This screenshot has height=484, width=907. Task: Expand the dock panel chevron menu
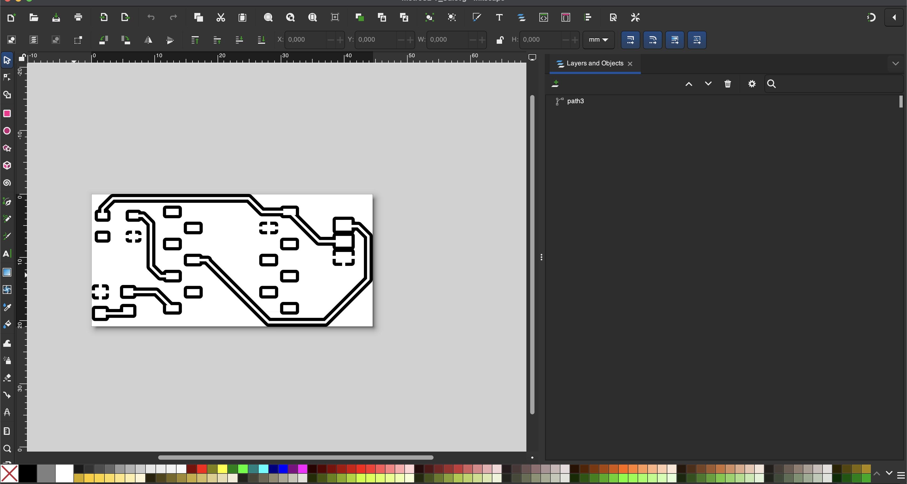(x=895, y=64)
